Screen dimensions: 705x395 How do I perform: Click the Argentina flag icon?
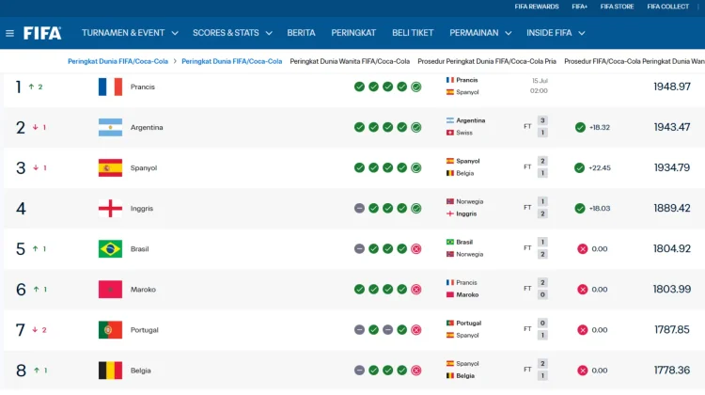[110, 127]
